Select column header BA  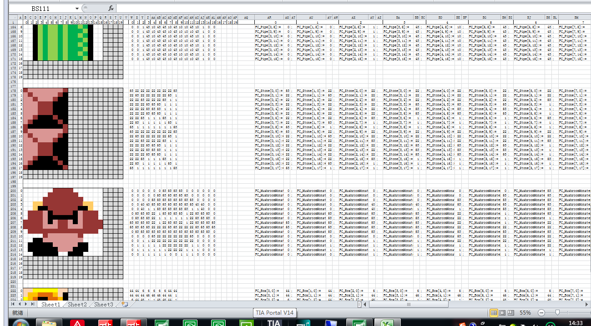[x=398, y=17]
